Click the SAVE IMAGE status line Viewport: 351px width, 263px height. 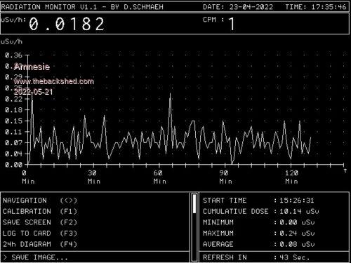[x=36, y=257]
